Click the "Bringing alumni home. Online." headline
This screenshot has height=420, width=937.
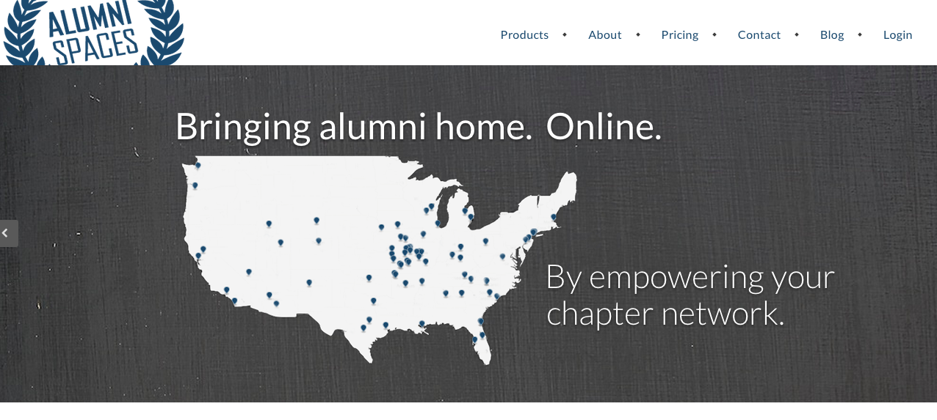click(x=419, y=126)
